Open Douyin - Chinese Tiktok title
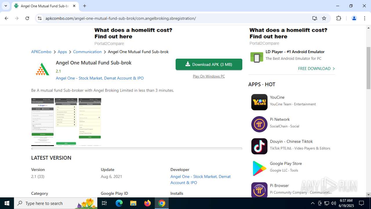Viewport: 371px width, 209px height. [291, 141]
